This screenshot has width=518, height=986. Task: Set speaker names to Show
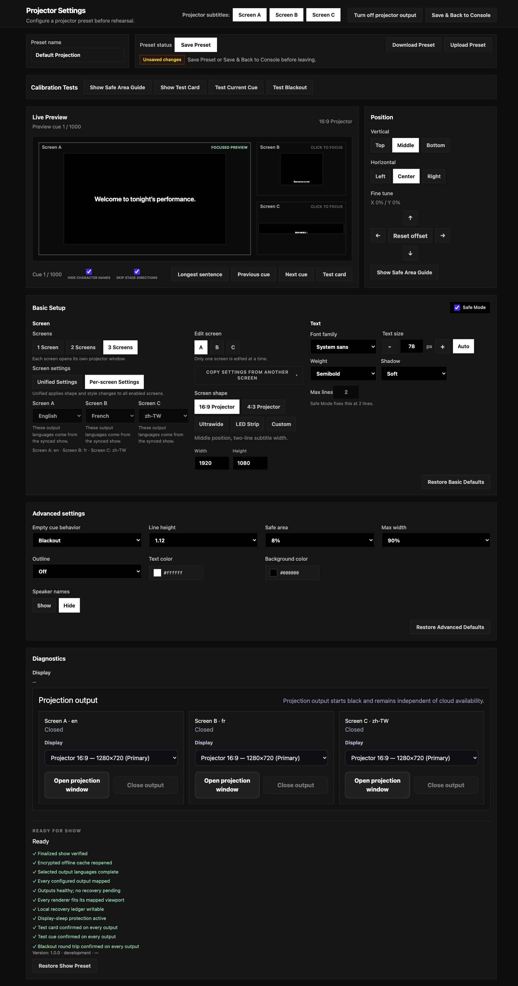point(44,605)
